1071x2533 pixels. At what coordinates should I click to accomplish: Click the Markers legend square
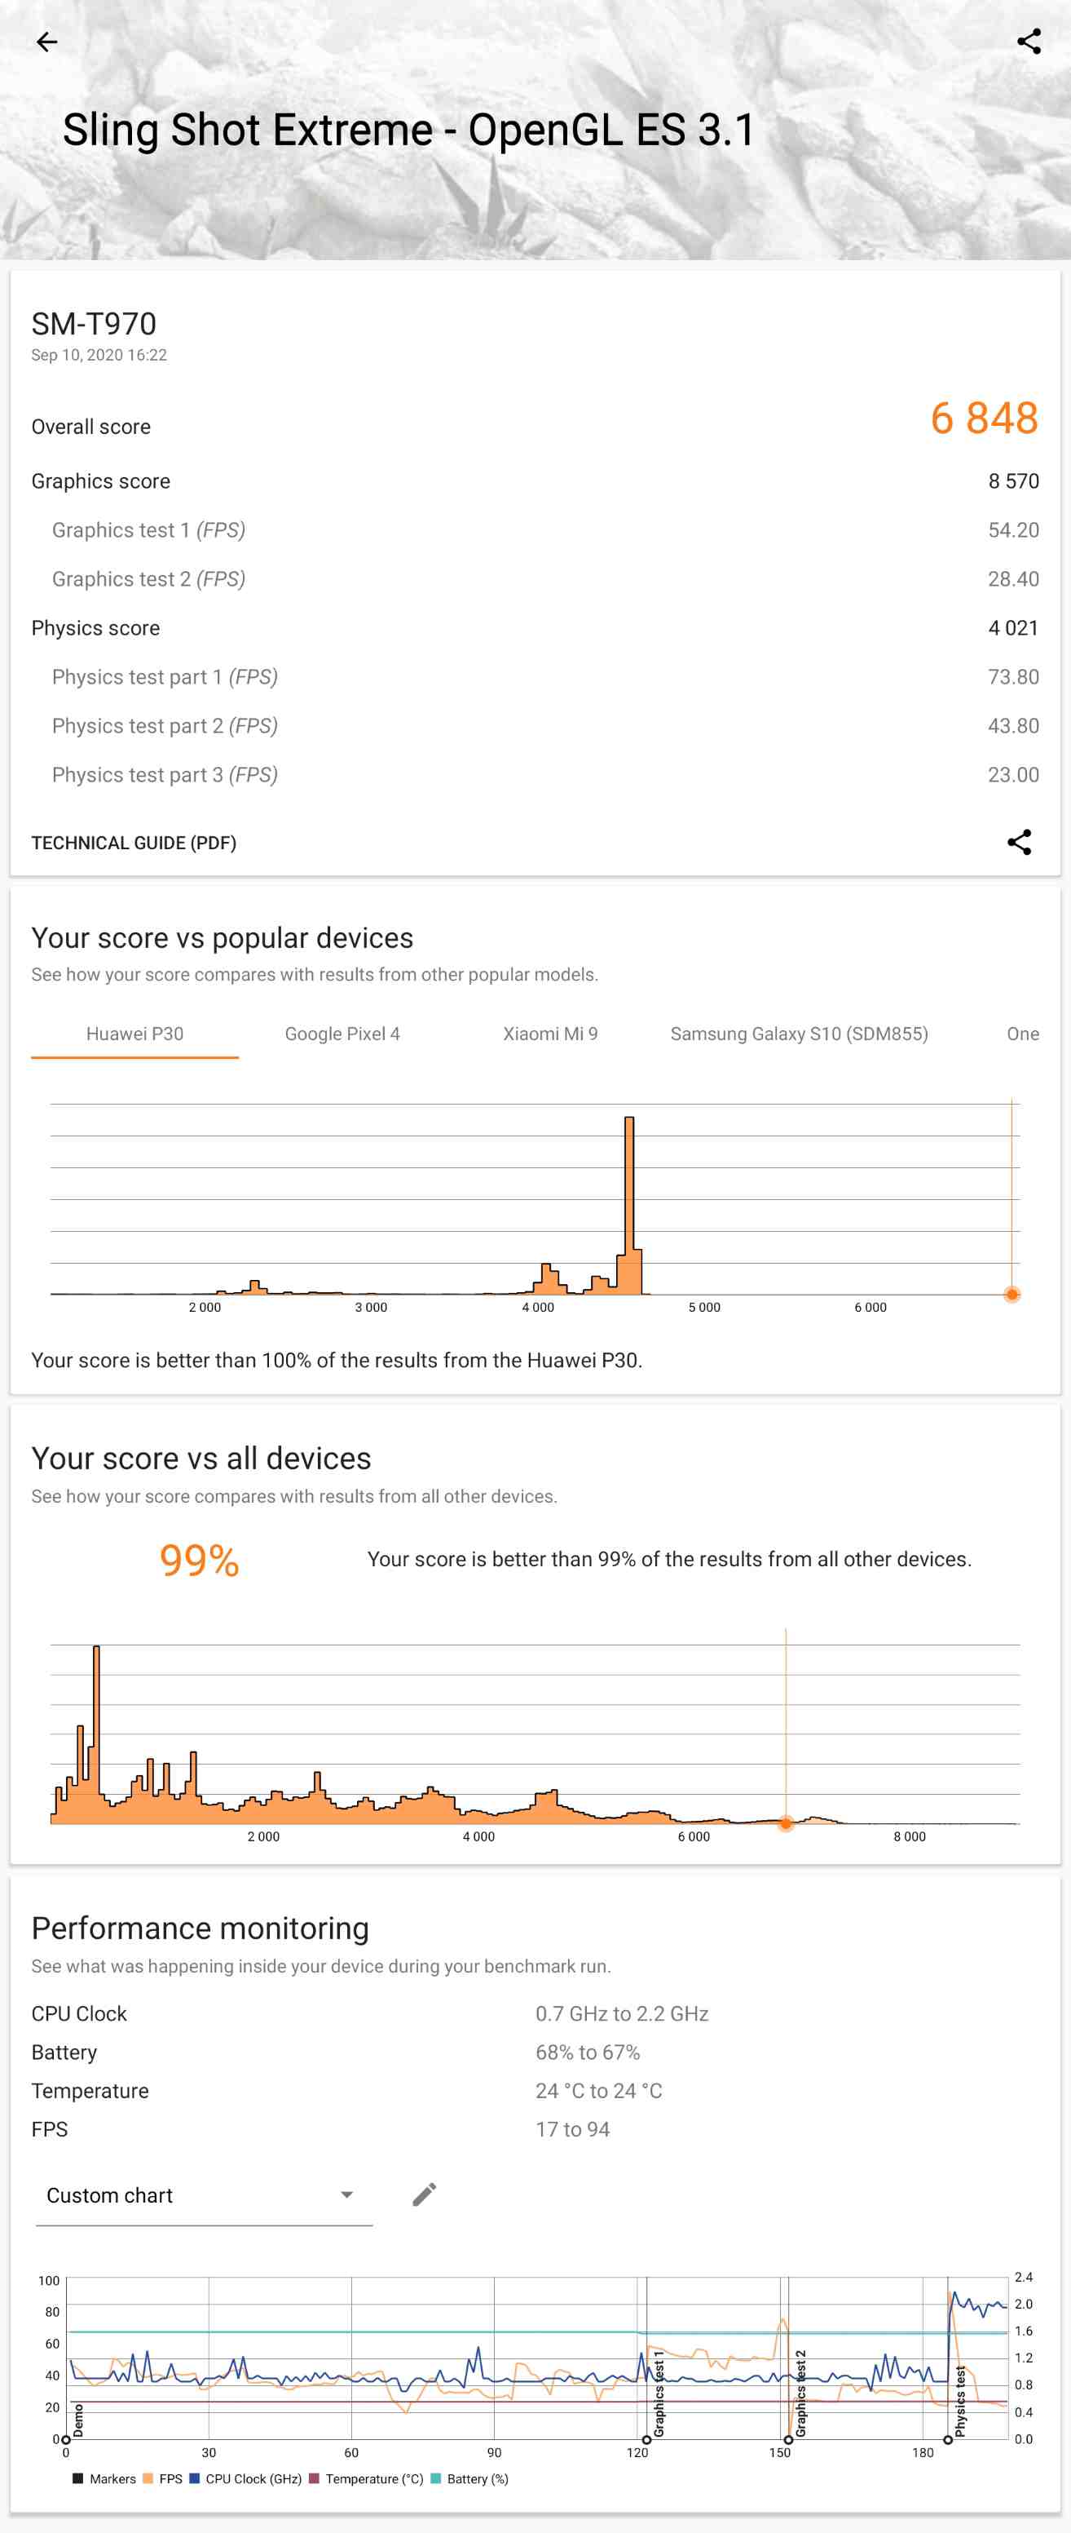[x=77, y=2478]
